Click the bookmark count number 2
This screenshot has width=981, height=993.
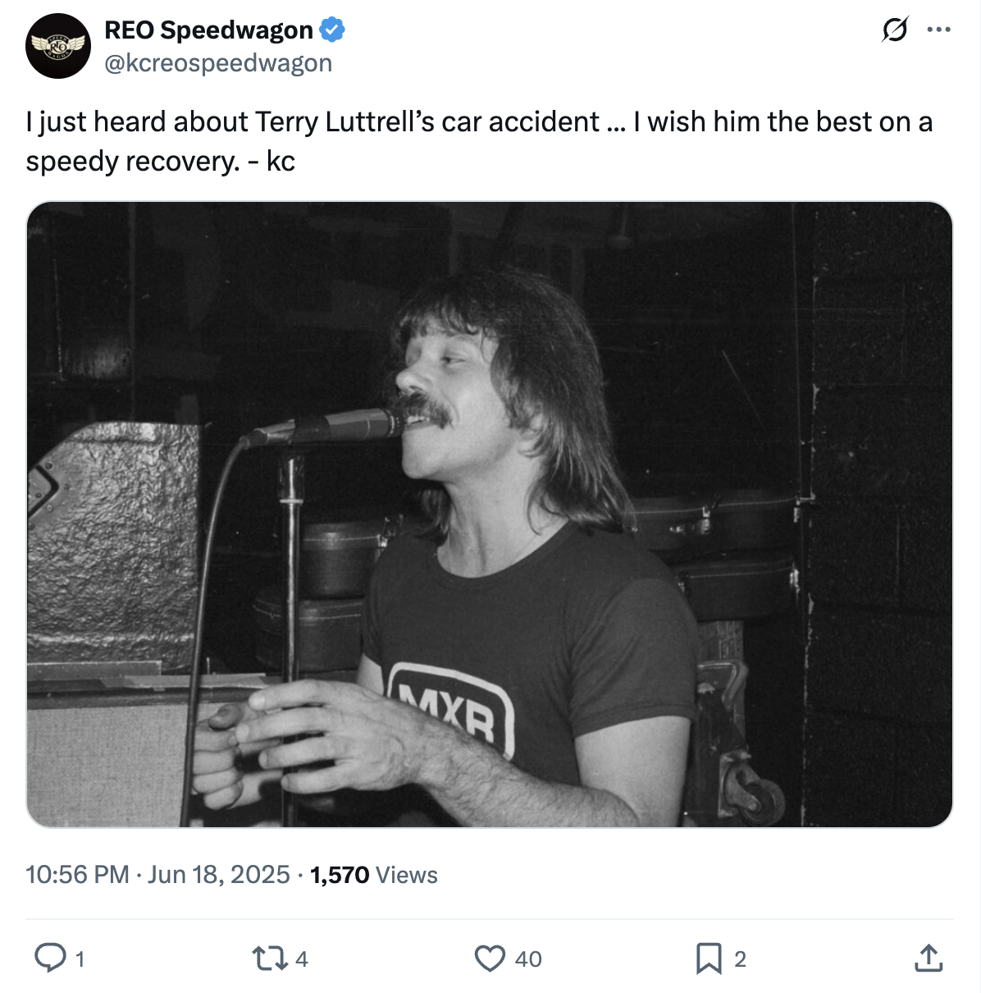(x=740, y=959)
